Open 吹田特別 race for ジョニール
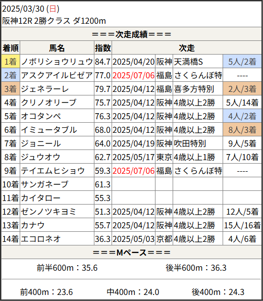 coord(190,143)
